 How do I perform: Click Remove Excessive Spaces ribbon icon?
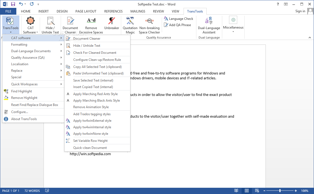click(x=91, y=20)
